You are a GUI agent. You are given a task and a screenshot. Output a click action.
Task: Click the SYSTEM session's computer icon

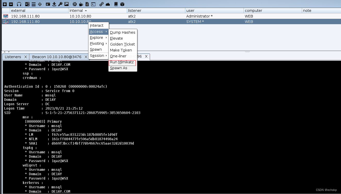coord(5,22)
